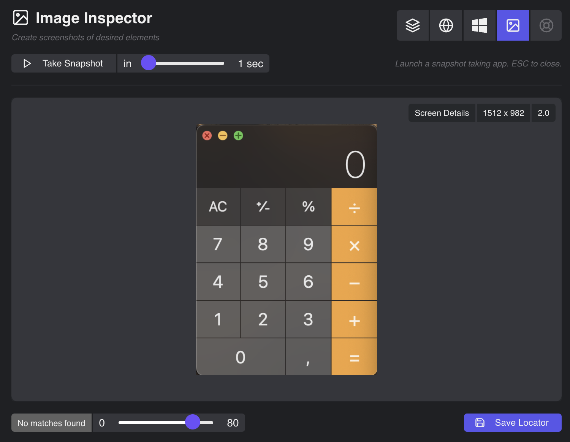This screenshot has height=442, width=570.
Task: Click the Image Inspector logo icon
Action: point(21,17)
